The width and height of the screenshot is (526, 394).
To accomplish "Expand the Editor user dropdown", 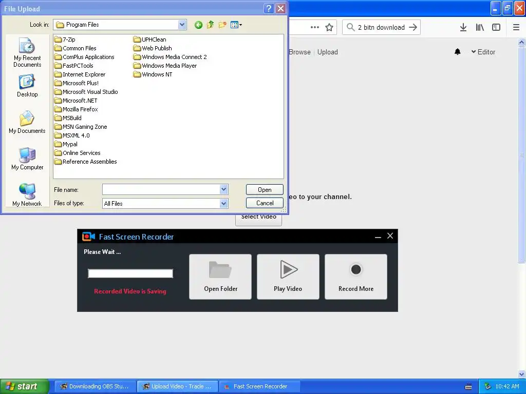I will point(483,52).
